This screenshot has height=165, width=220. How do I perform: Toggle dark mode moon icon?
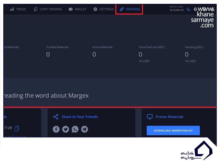tap(189, 9)
